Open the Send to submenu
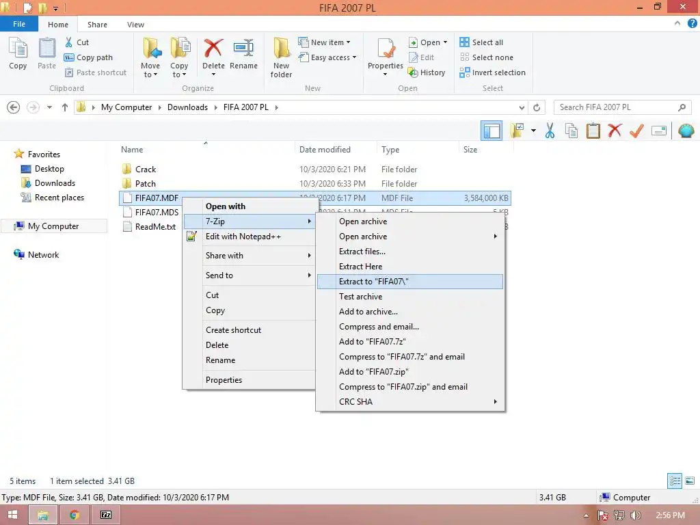This screenshot has width=700, height=525. click(249, 275)
